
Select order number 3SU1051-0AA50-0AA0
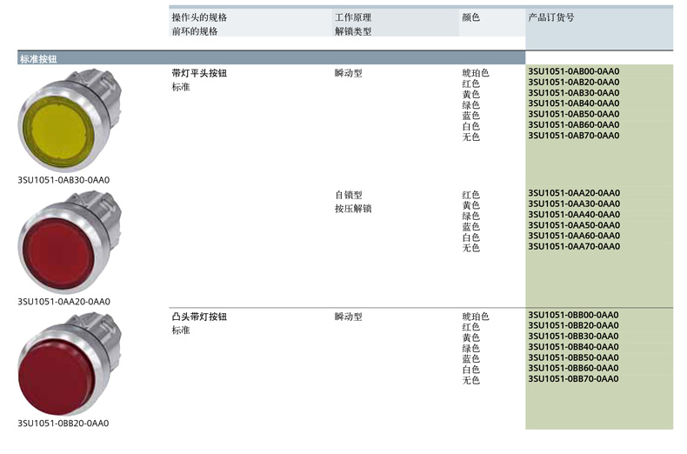coord(573,225)
